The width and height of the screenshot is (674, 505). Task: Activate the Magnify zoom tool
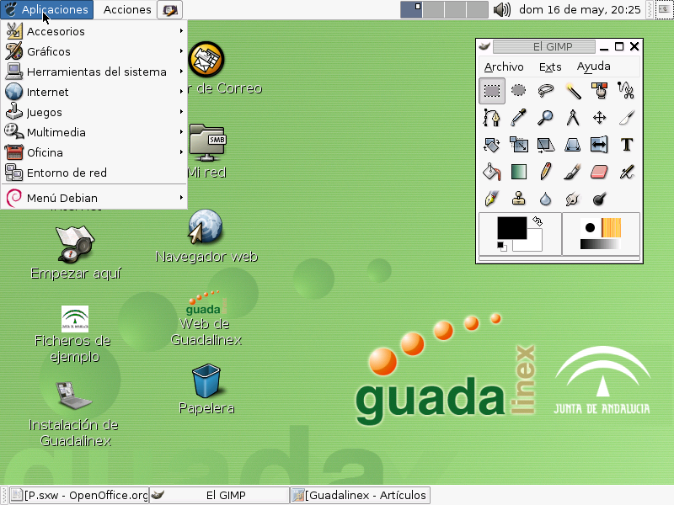[546, 117]
